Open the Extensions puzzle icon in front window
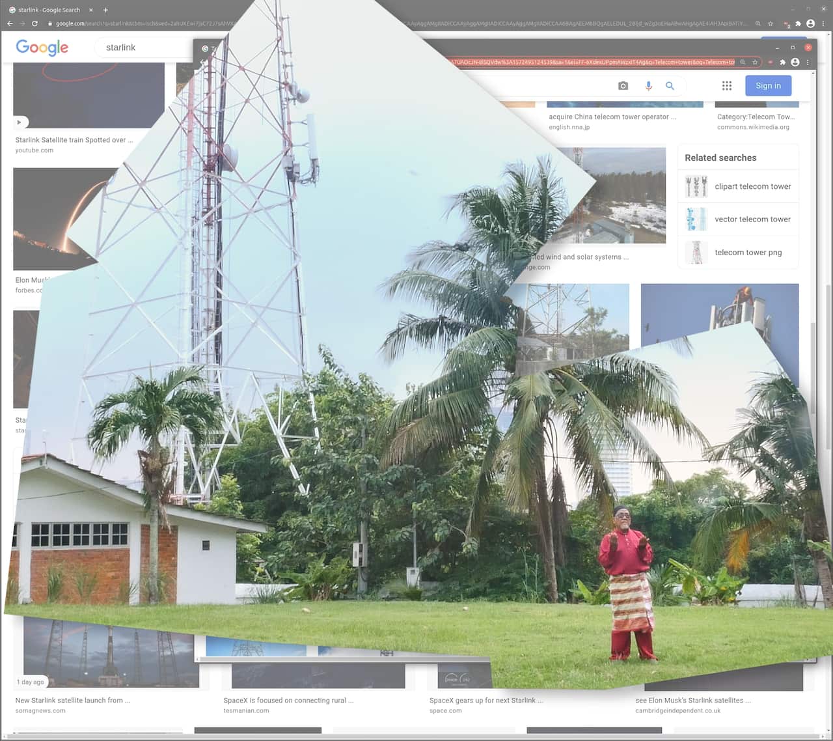 [x=782, y=63]
